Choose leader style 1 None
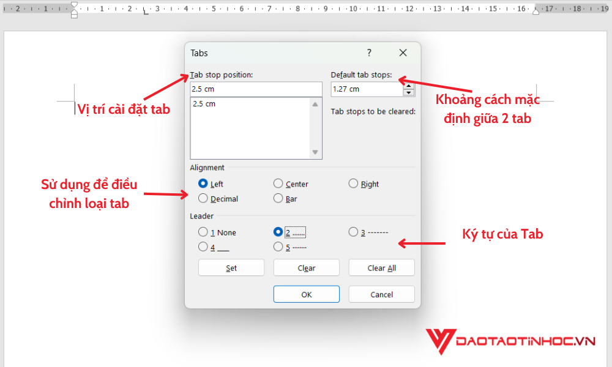The width and height of the screenshot is (612, 367). pyautogui.click(x=203, y=232)
